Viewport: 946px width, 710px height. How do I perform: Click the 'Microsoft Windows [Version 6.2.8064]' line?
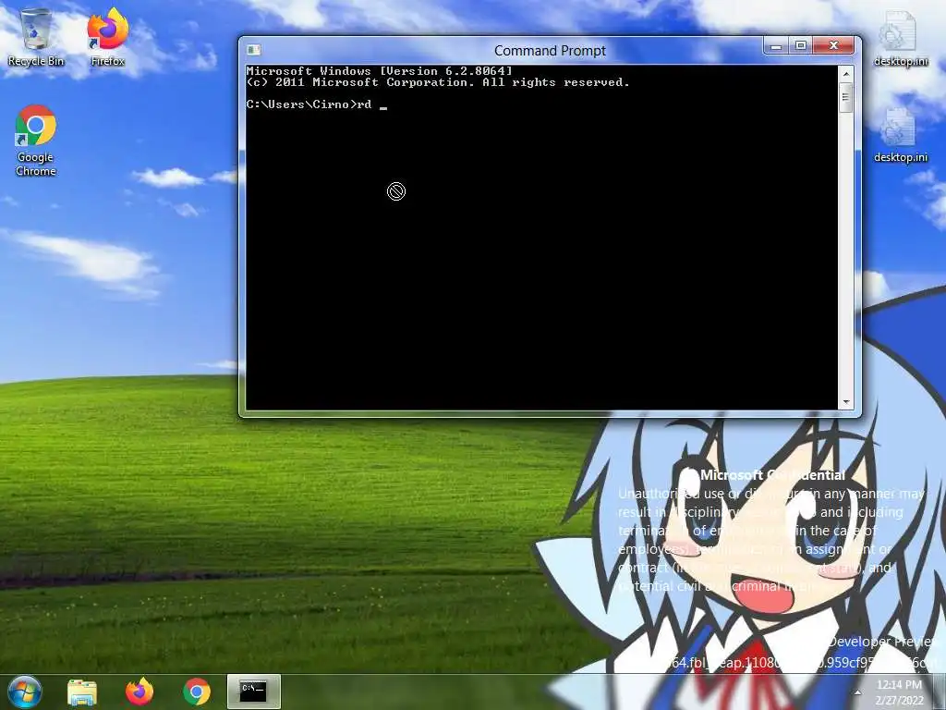click(x=379, y=71)
